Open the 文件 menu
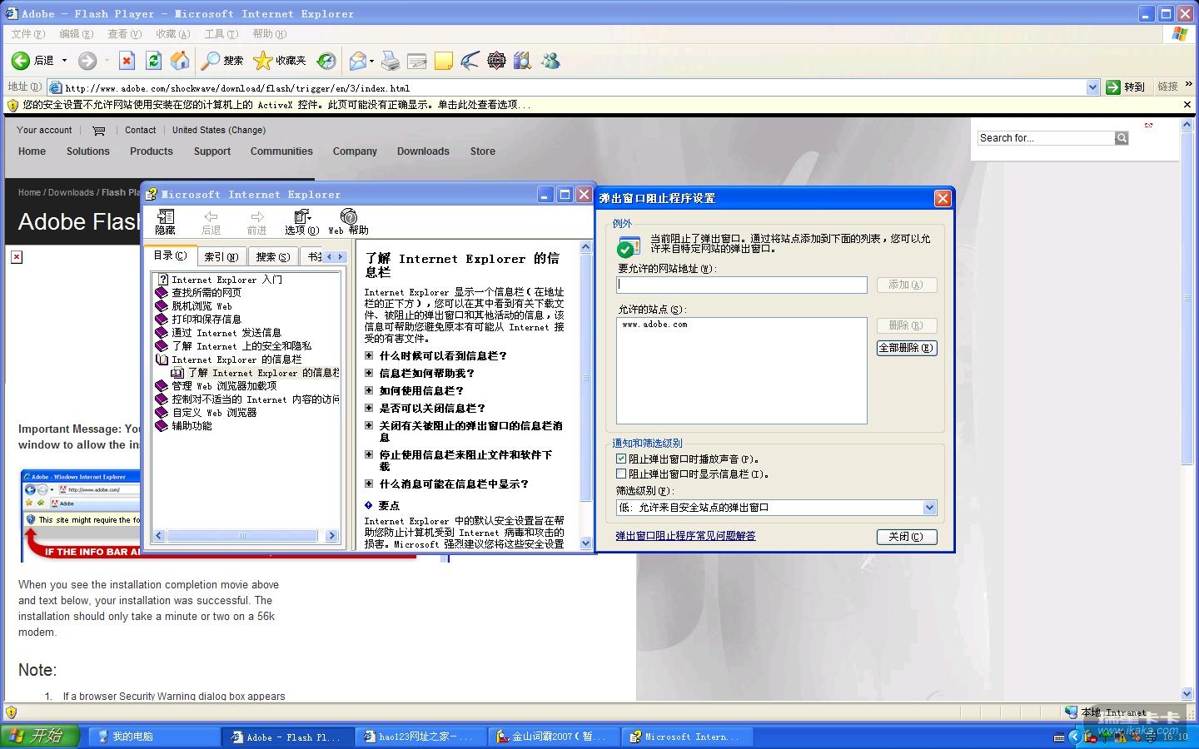The width and height of the screenshot is (1199, 749). [x=27, y=34]
